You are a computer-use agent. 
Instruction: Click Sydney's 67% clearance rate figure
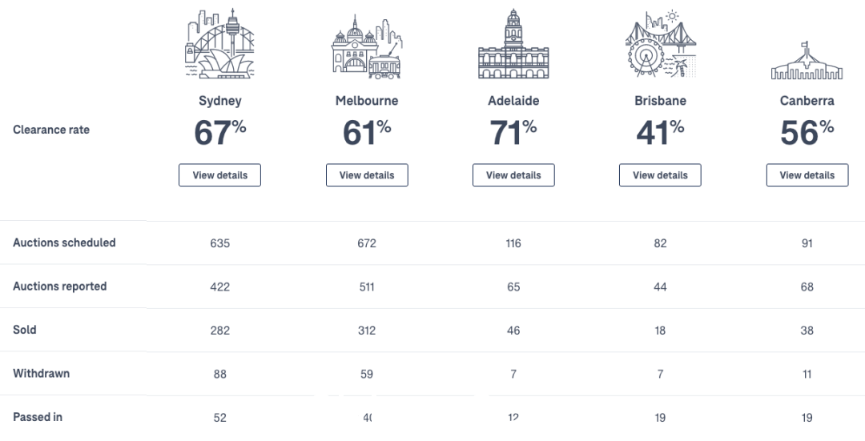click(x=220, y=132)
